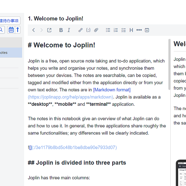Insert date time icon

pos(147,30)
